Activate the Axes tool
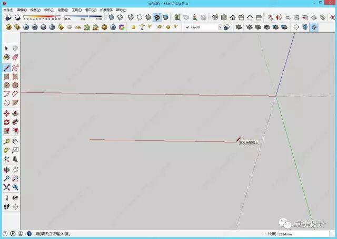Viewport: 337px width, 239px height. pos(6,159)
